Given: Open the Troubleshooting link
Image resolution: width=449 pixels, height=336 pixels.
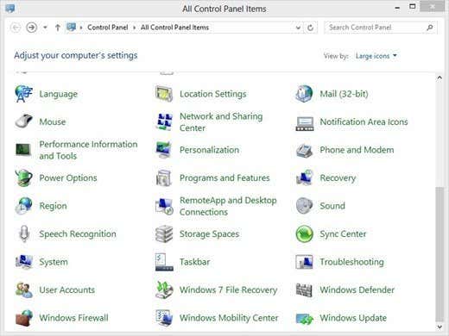Looking at the screenshot, I should tap(351, 262).
